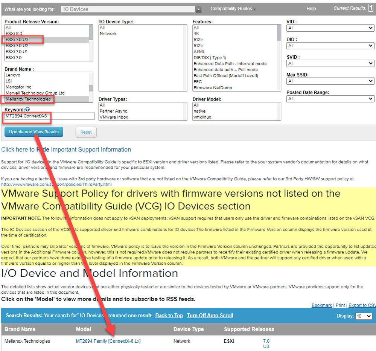Click the Keyword help question-mark icon
Screen dimensions: 376x351
point(27,109)
